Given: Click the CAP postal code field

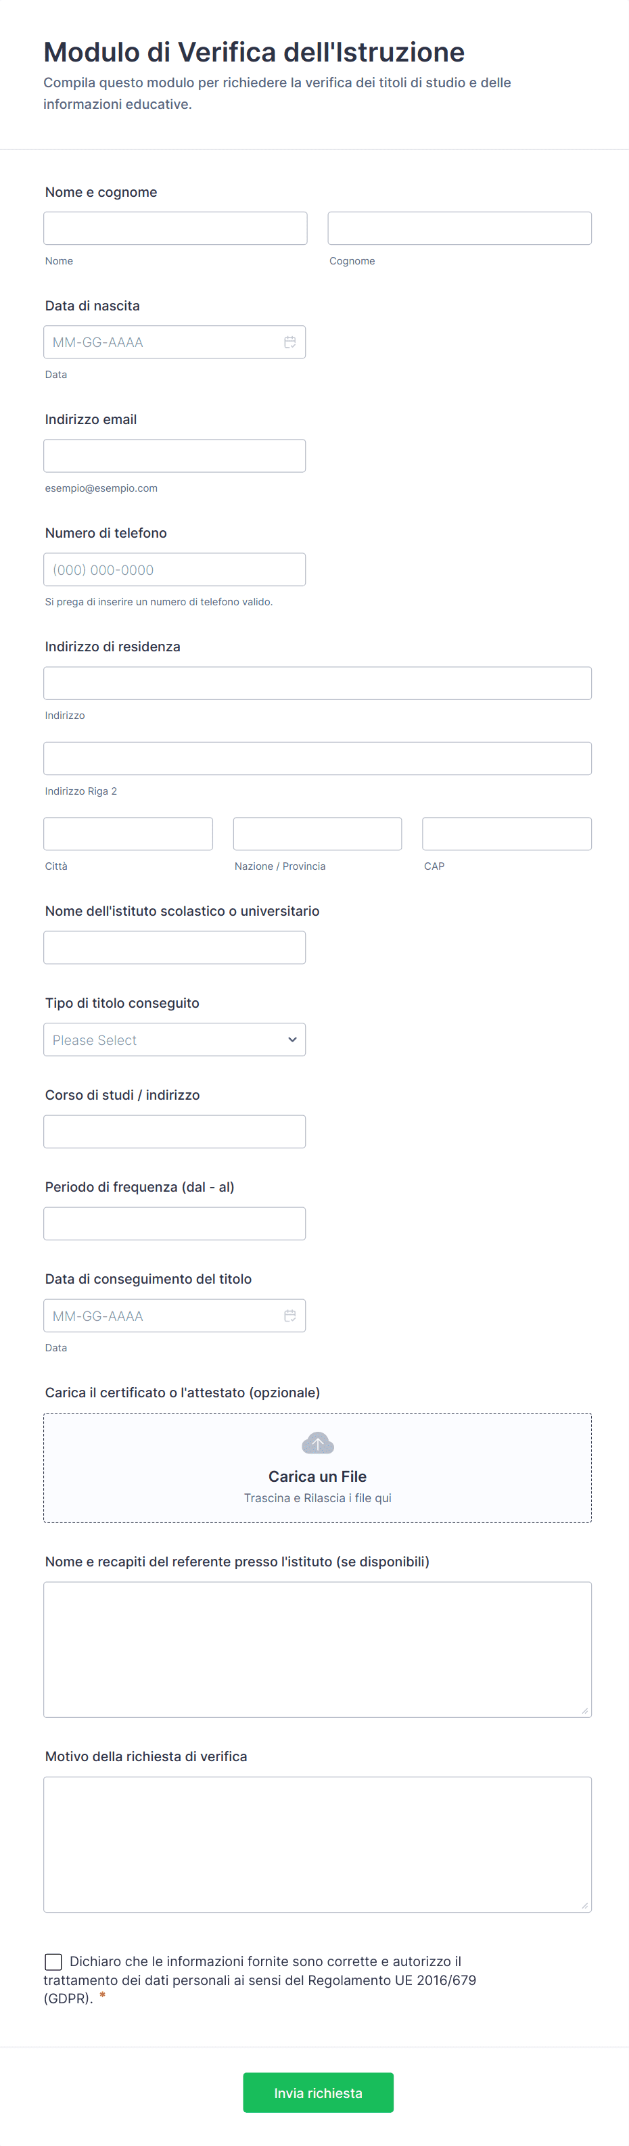Looking at the screenshot, I should (x=507, y=834).
